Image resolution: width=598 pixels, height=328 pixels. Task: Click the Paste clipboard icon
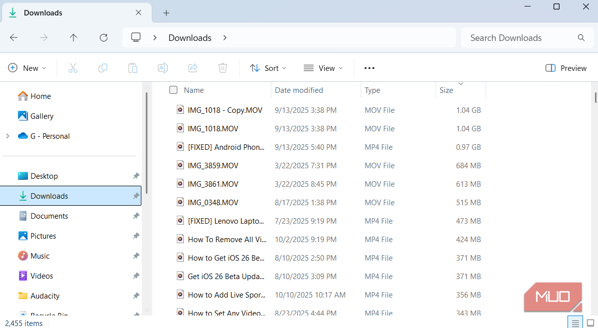133,68
